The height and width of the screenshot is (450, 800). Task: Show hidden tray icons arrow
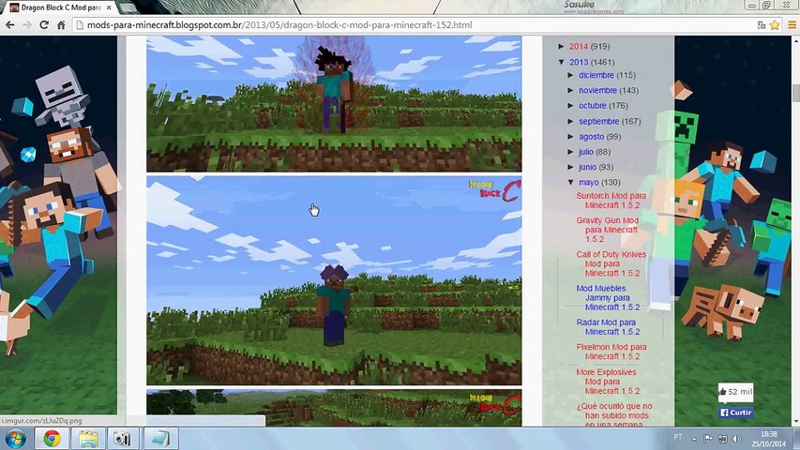point(694,438)
